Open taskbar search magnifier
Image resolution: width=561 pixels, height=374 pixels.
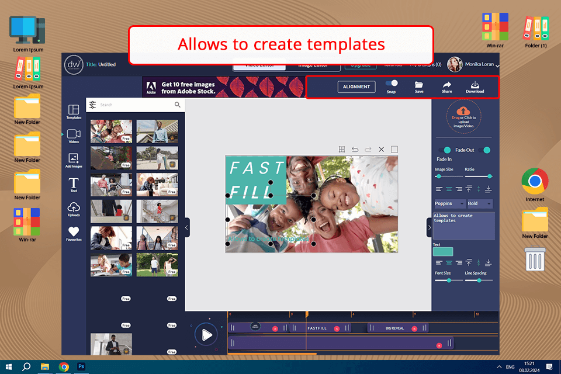pos(26,367)
